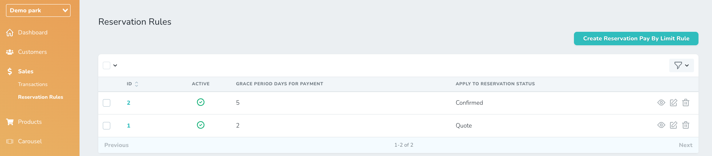This screenshot has width=712, height=156.
Task: Edit reservation rule 2
Action: pyautogui.click(x=673, y=103)
